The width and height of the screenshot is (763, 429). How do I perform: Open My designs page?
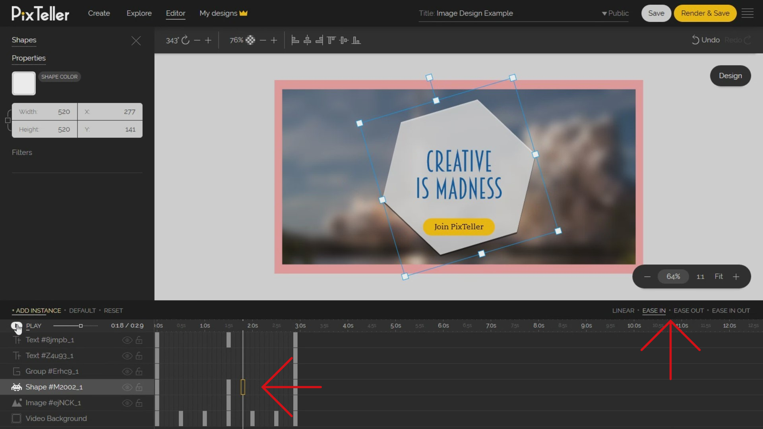click(223, 13)
